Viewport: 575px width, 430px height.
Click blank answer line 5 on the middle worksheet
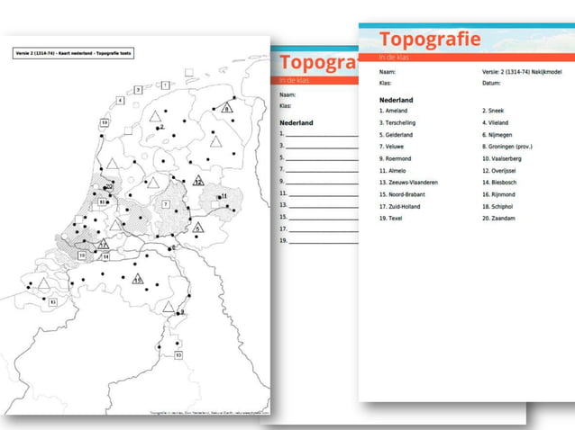point(322,160)
